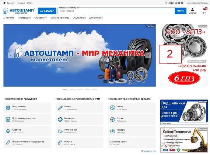210x155 pixels.
Task: Click the Манжеты category icon
Action: 60,119
